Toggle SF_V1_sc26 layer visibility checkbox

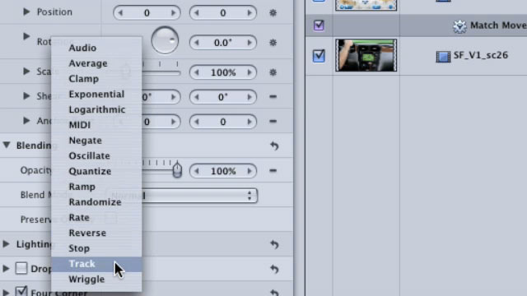(319, 55)
